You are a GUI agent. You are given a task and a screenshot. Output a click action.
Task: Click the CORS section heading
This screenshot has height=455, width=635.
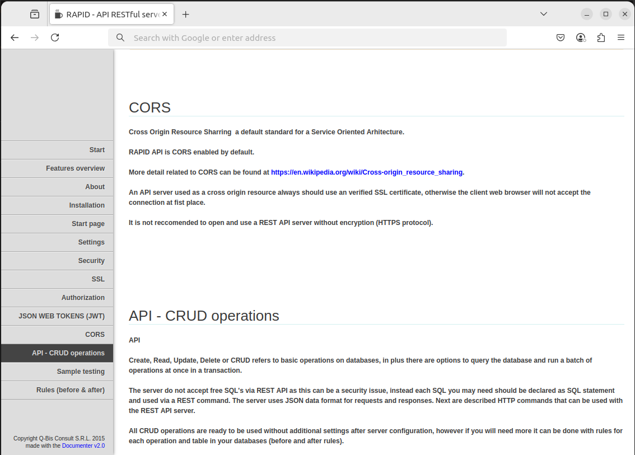click(x=150, y=107)
